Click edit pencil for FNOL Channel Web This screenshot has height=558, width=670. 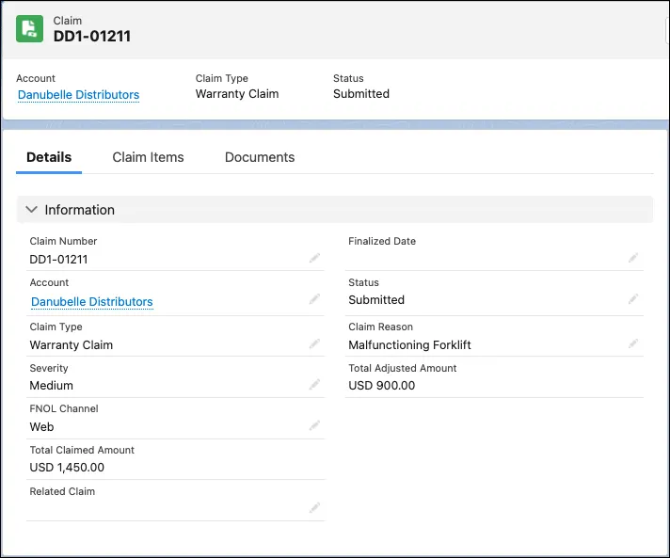point(314,425)
